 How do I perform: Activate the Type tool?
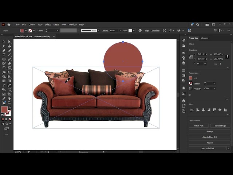[x=4, y=55]
